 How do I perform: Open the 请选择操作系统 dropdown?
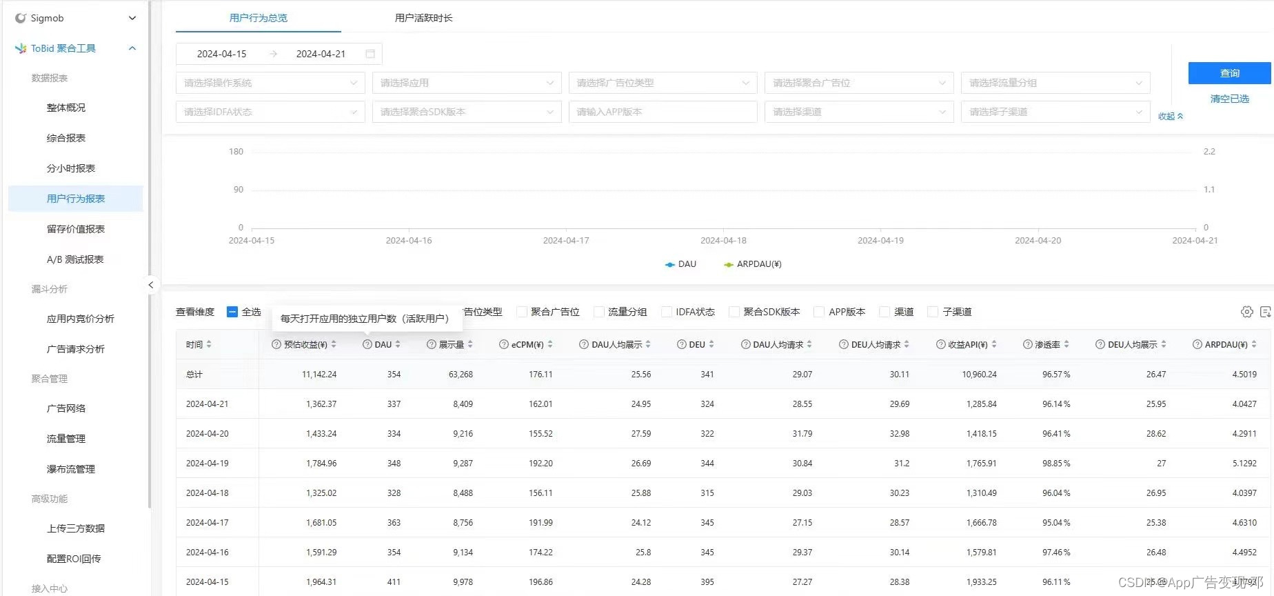click(x=270, y=83)
